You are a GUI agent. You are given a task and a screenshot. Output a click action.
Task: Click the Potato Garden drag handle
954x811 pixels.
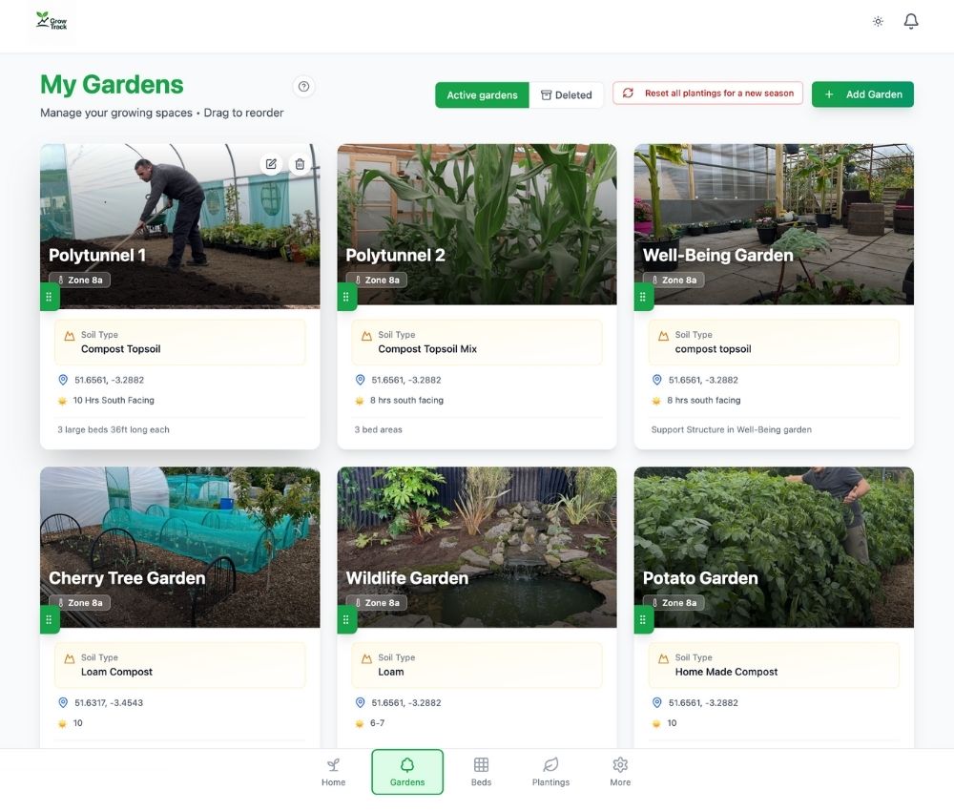click(x=644, y=619)
